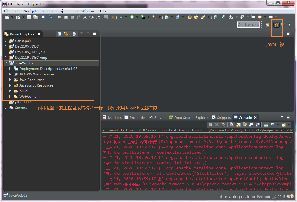Click the Save toolbar icon

[x=29, y=17]
